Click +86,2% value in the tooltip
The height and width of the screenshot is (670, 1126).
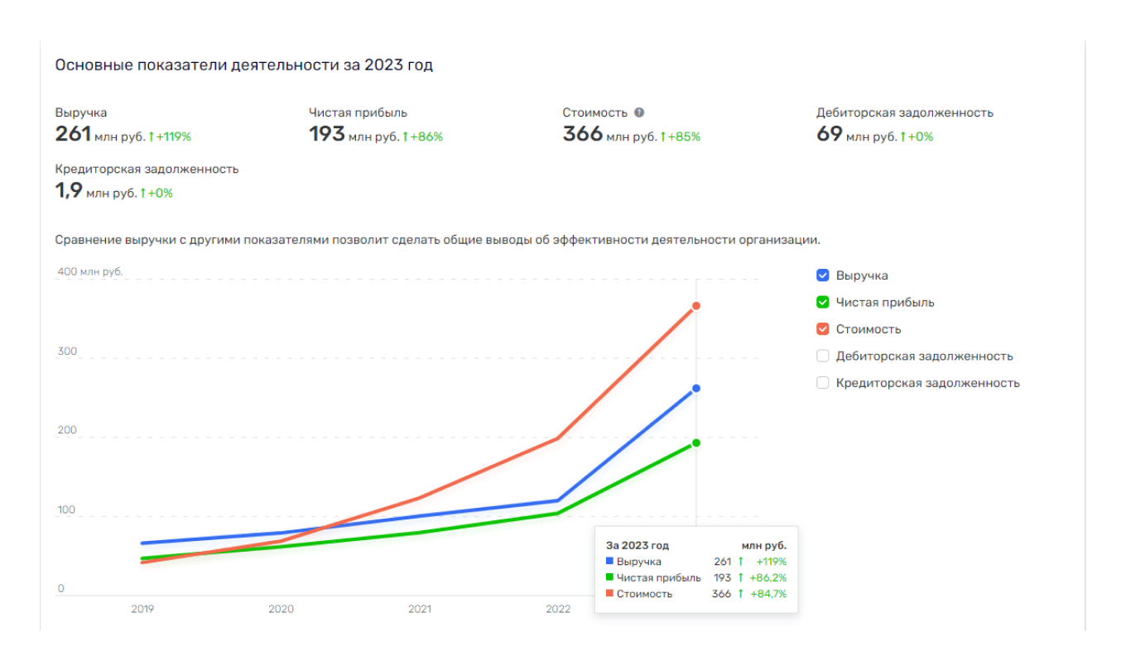pyautogui.click(x=768, y=577)
